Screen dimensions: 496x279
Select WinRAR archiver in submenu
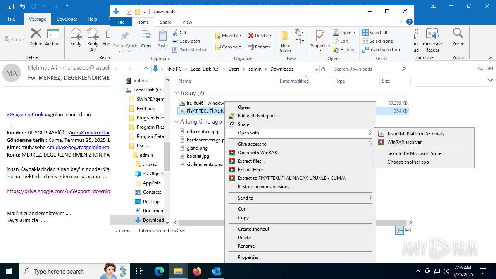[x=424, y=142]
